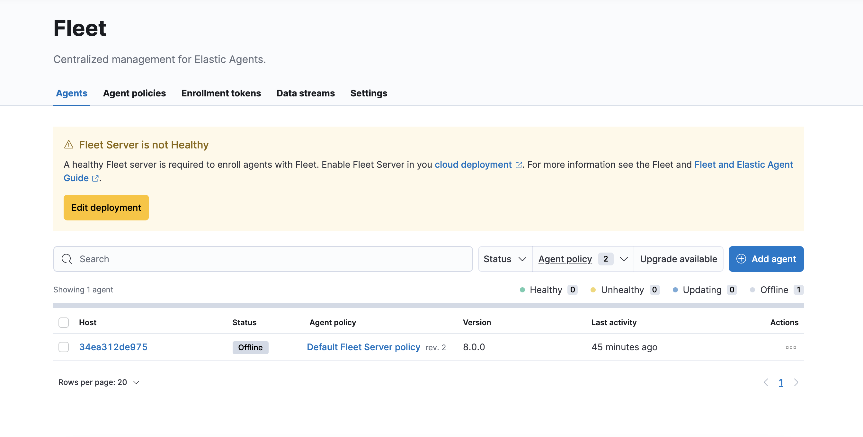Viewport: 863px width, 437px height.
Task: Click the plus icon on Add agent
Action: [x=741, y=259]
